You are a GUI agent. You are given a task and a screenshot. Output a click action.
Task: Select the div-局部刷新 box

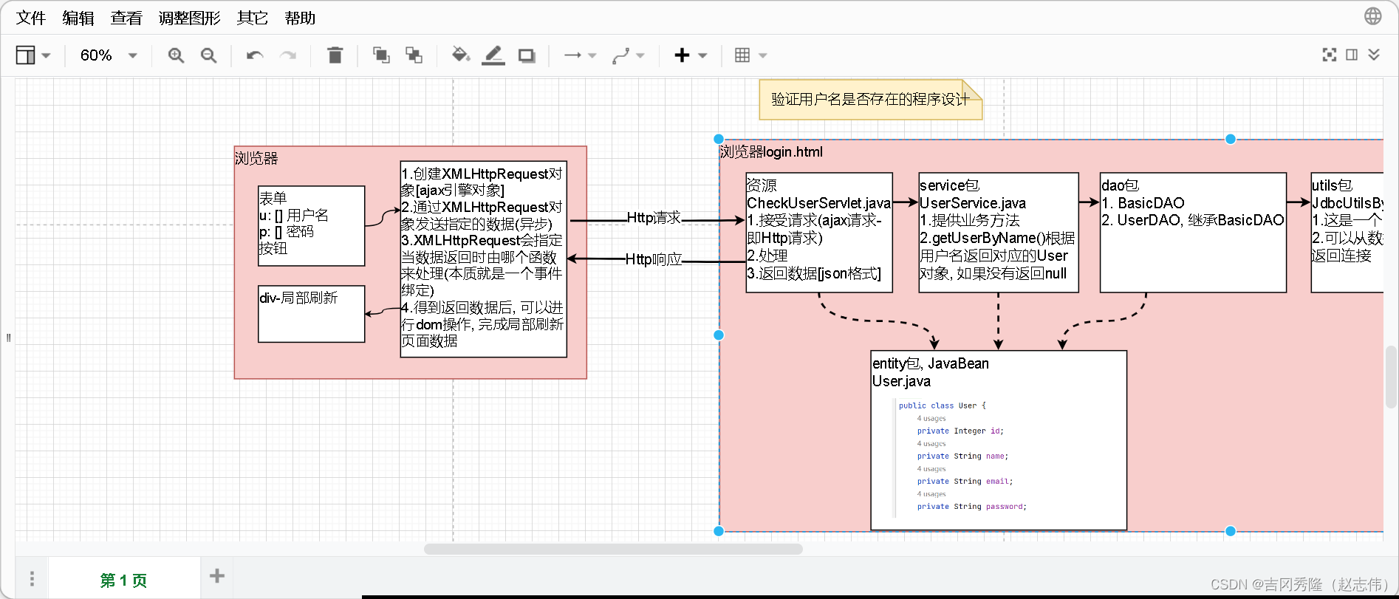(311, 314)
